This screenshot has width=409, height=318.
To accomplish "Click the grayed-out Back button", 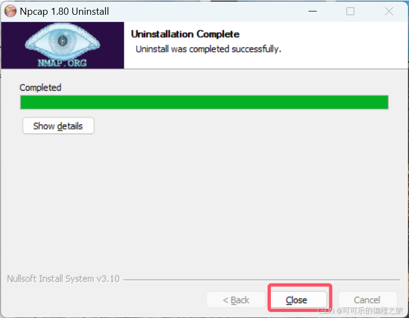I will tap(236, 300).
